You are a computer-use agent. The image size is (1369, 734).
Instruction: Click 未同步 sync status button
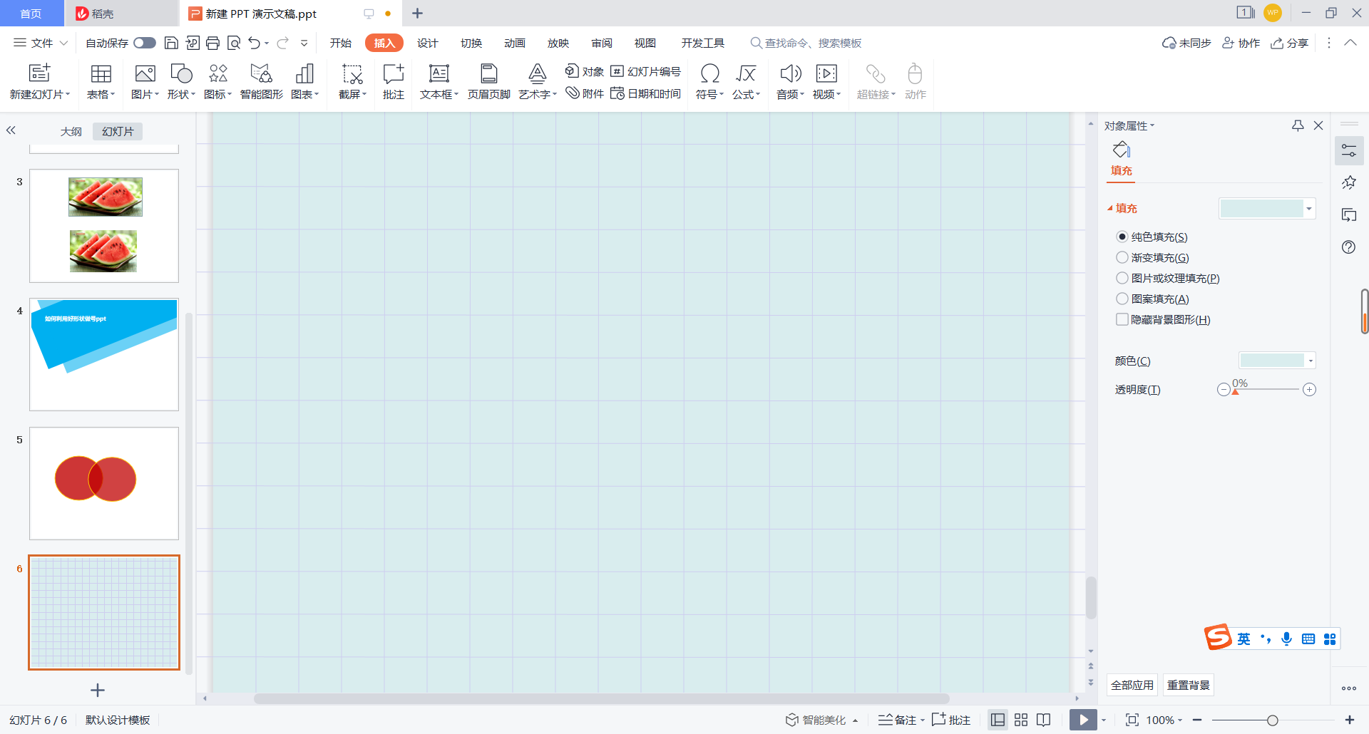coord(1187,43)
